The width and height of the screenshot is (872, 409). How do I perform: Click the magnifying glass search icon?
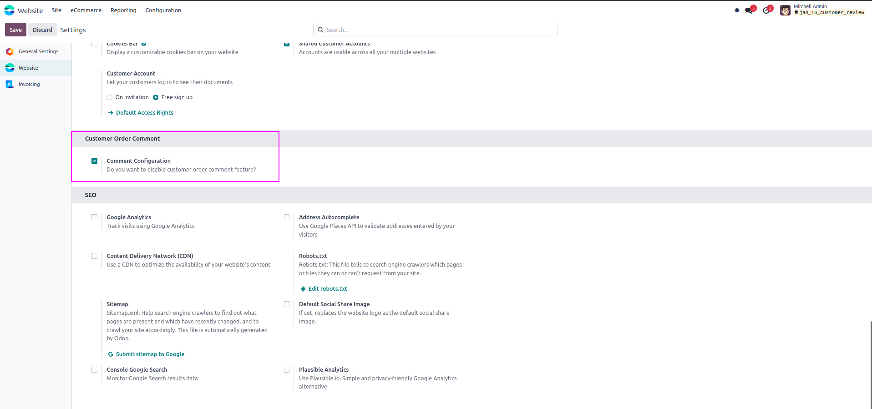click(x=321, y=30)
